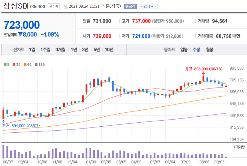
Task: Click the 04/02 x-axis date label
Action: click(x=136, y=162)
